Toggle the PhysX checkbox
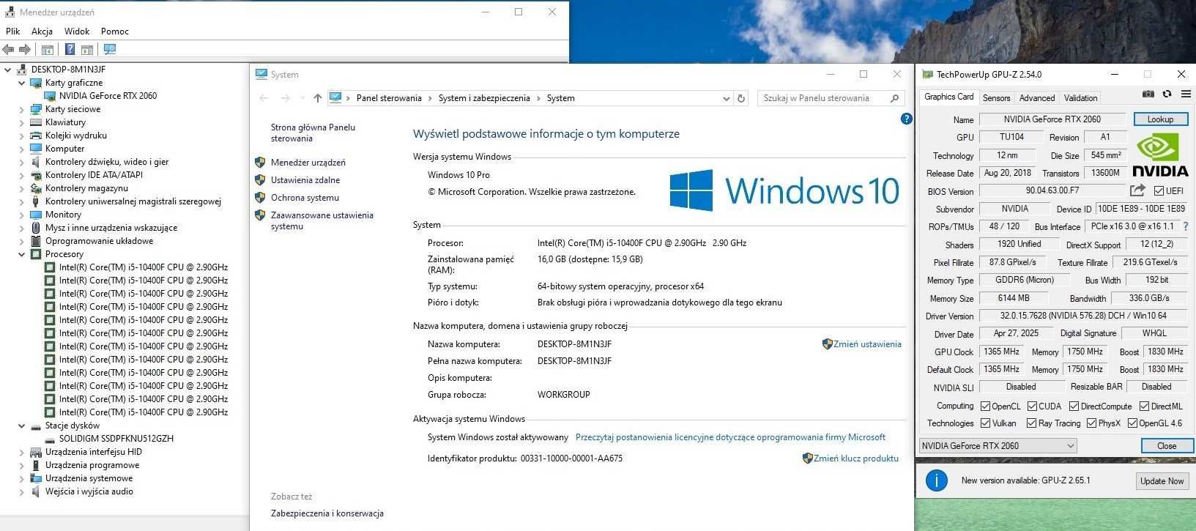 tap(1091, 423)
